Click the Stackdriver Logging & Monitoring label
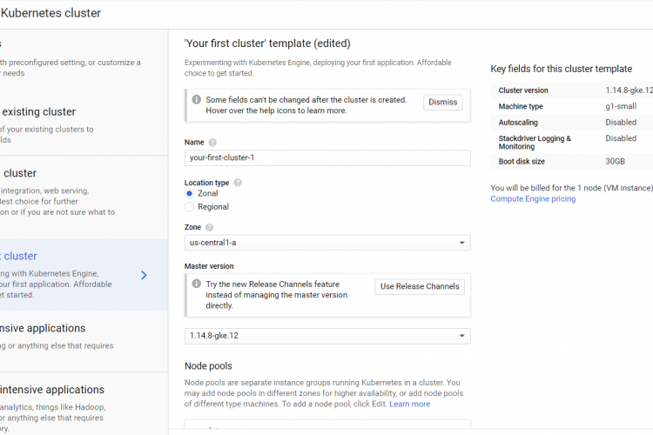 (535, 143)
